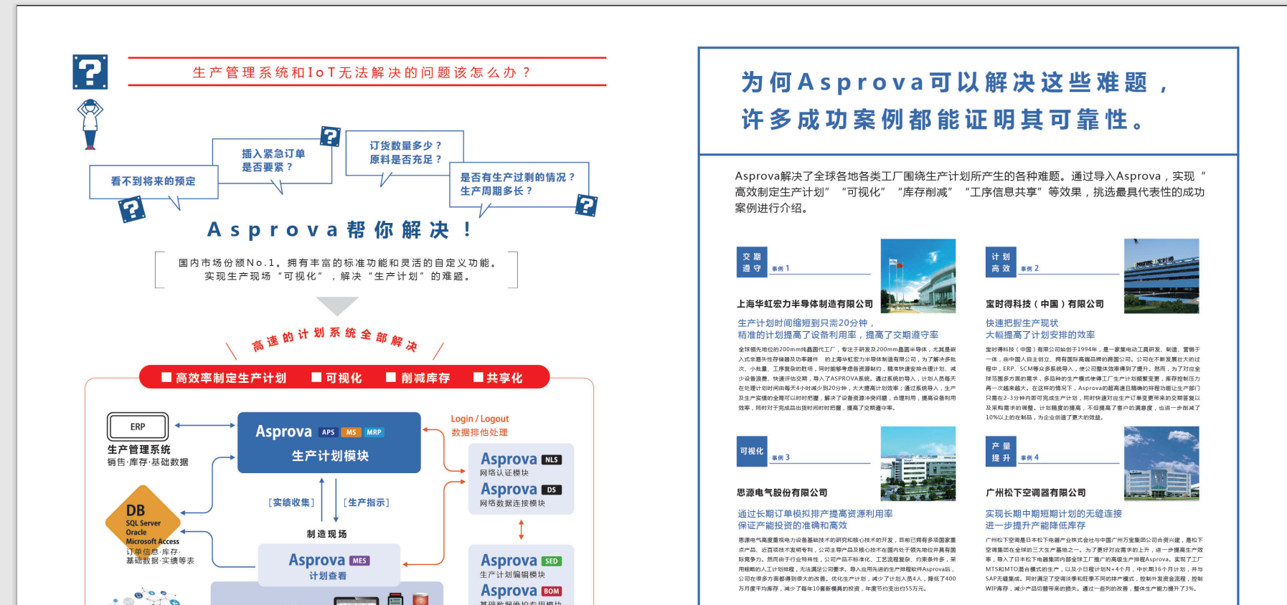The image size is (1287, 605).
Task: Click the blue 交期遵守 case tag
Action: (752, 262)
